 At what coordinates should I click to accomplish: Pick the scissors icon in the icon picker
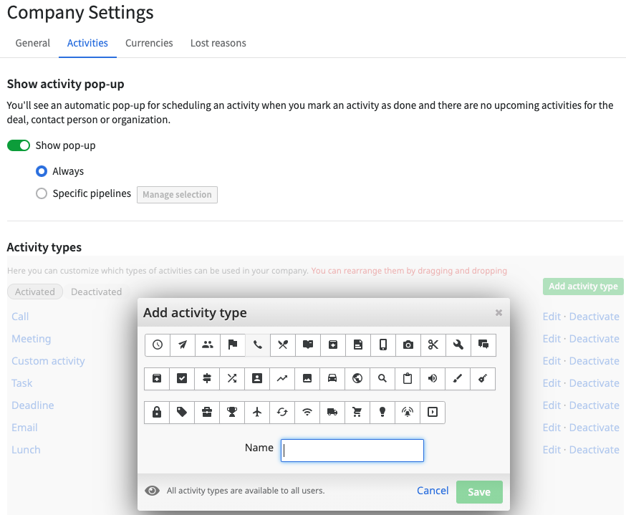point(433,345)
